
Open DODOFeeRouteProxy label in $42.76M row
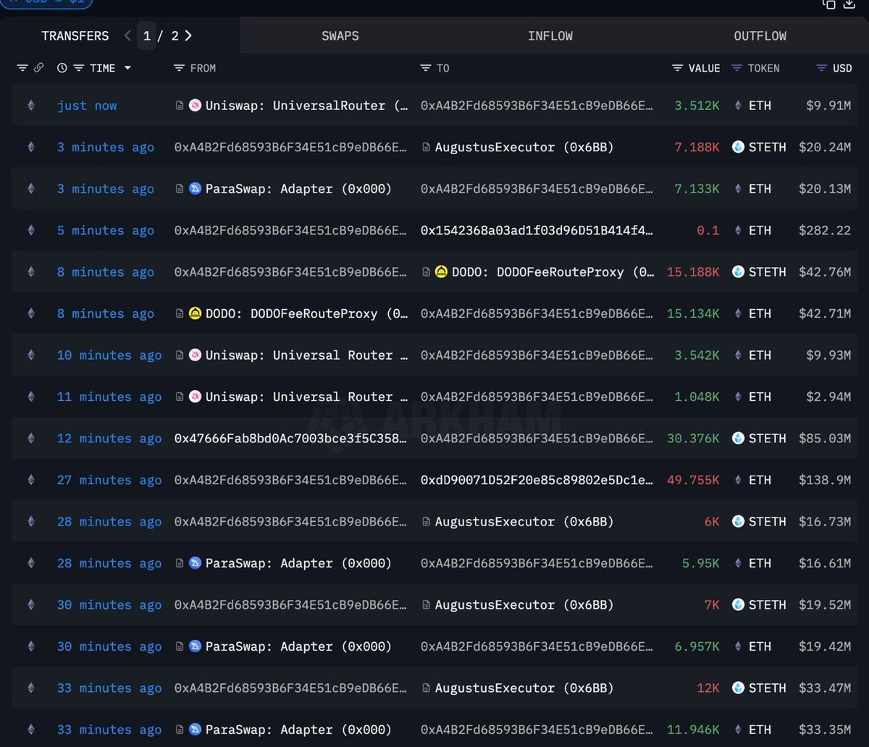553,272
